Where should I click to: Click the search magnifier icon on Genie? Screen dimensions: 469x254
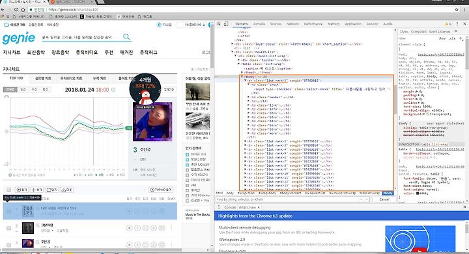[126, 36]
